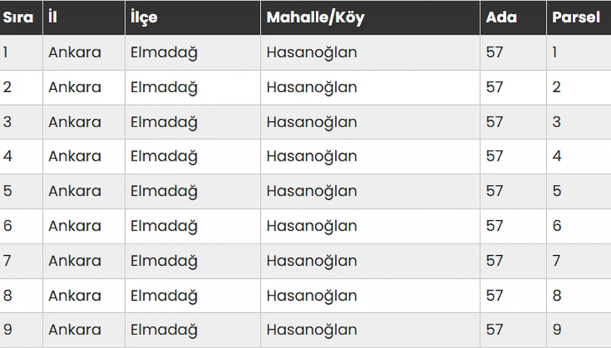
Task: Select Sıra number 2
Action: (7, 87)
